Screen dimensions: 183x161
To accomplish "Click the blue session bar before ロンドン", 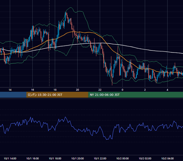I will pyautogui.click(x=13, y=95).
